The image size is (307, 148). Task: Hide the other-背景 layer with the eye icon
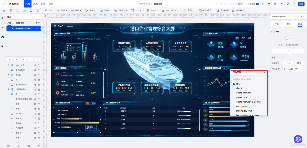(35, 65)
